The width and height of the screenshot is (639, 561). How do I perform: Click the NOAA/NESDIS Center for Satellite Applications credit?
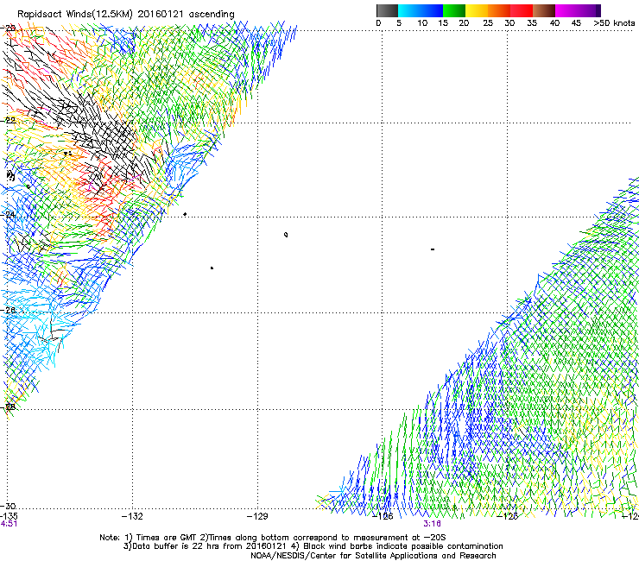(373, 555)
